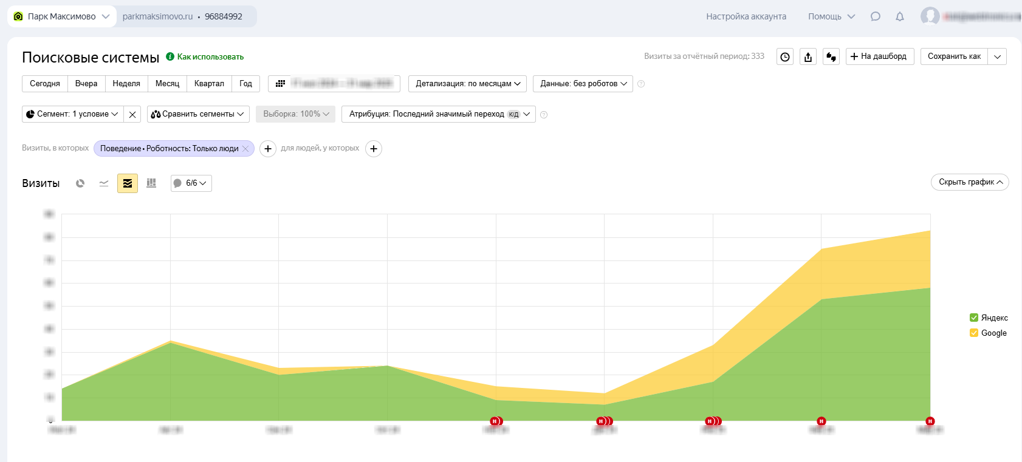Collapse chart with Скрыть график
The height and width of the screenshot is (462, 1022).
click(x=970, y=182)
